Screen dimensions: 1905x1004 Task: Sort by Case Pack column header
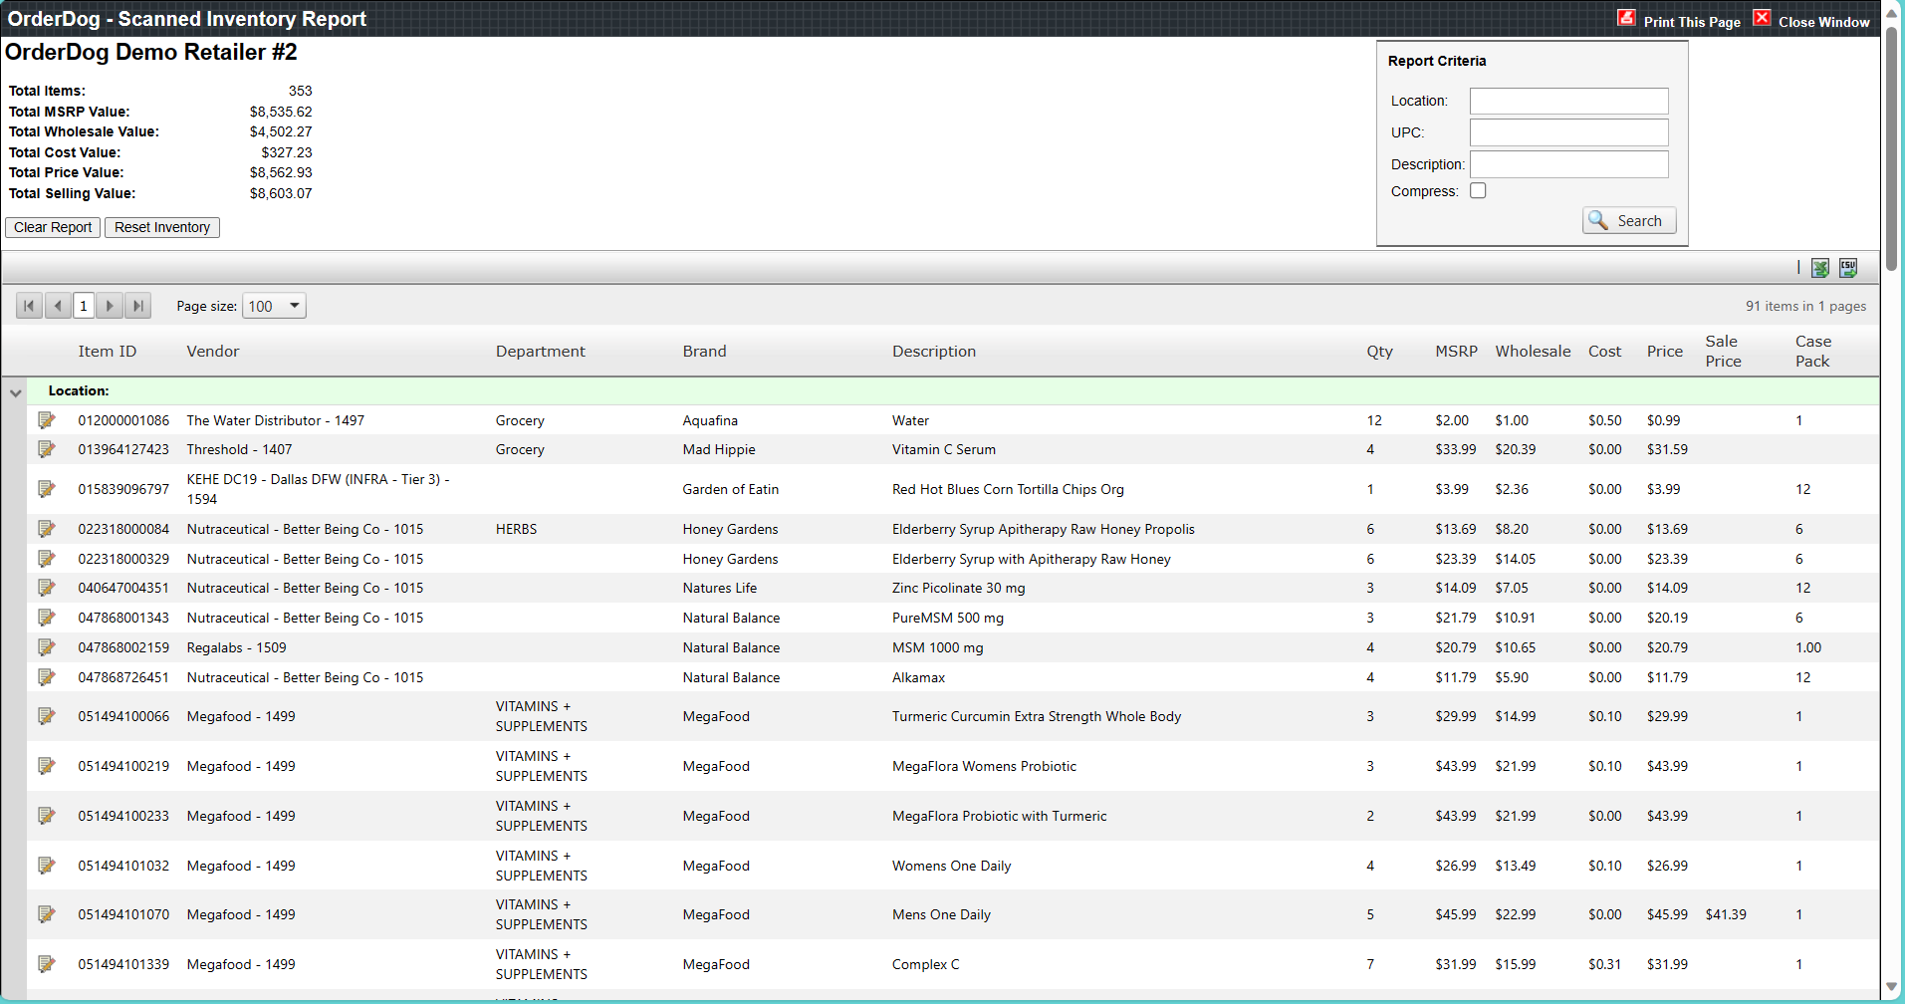click(1813, 352)
